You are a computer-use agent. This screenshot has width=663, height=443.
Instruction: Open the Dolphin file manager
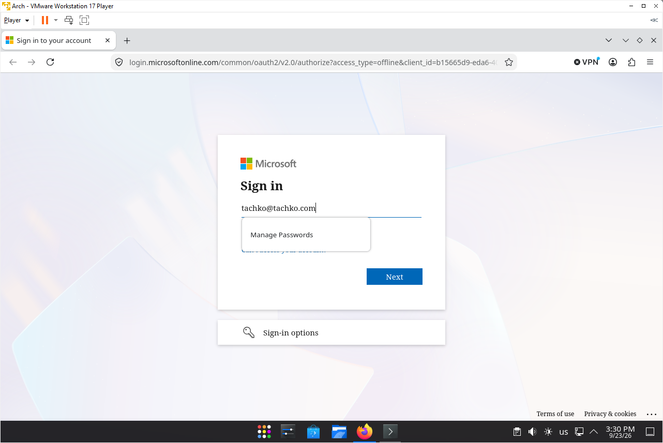tap(339, 432)
